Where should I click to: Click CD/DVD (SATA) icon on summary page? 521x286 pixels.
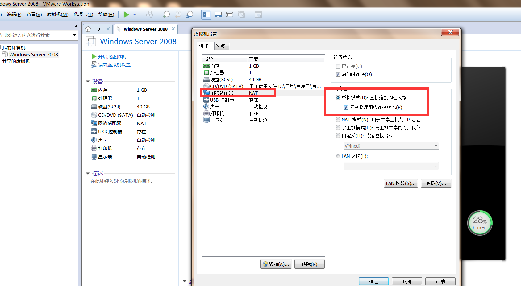coord(94,115)
